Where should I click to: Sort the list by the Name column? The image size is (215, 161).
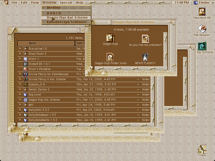pos(46,43)
